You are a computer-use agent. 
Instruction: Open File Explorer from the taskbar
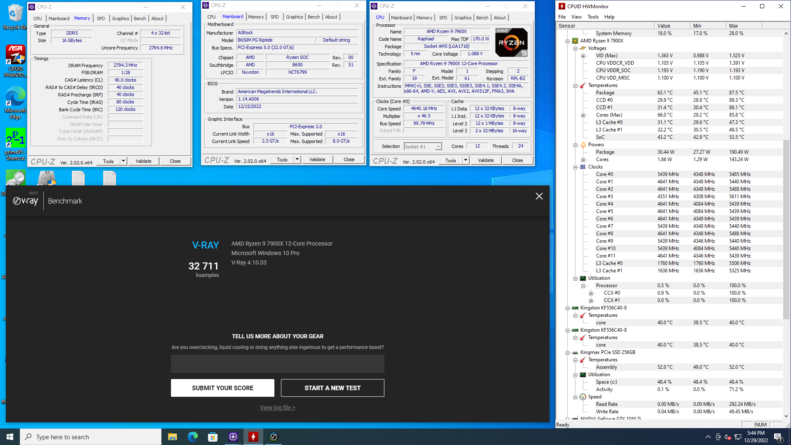(x=173, y=437)
